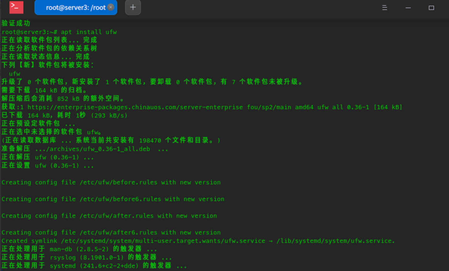Click the '/etc/ufw/after6.rules' config line
The height and width of the screenshot is (271, 449).
pyautogui.click(x=111, y=232)
